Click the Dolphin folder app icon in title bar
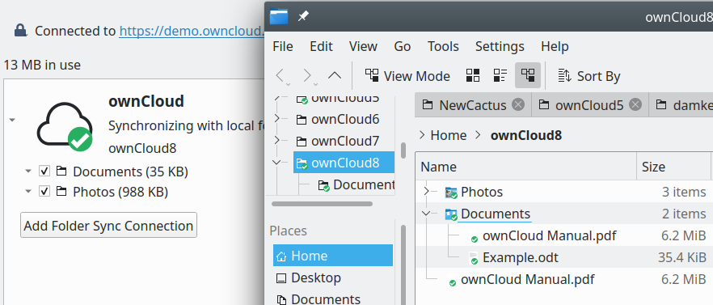713x305 pixels. [x=279, y=16]
